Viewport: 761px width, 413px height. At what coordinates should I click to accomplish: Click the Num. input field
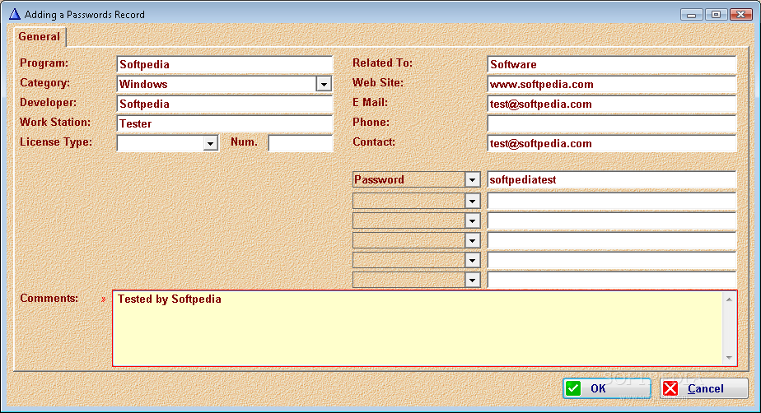pos(301,143)
